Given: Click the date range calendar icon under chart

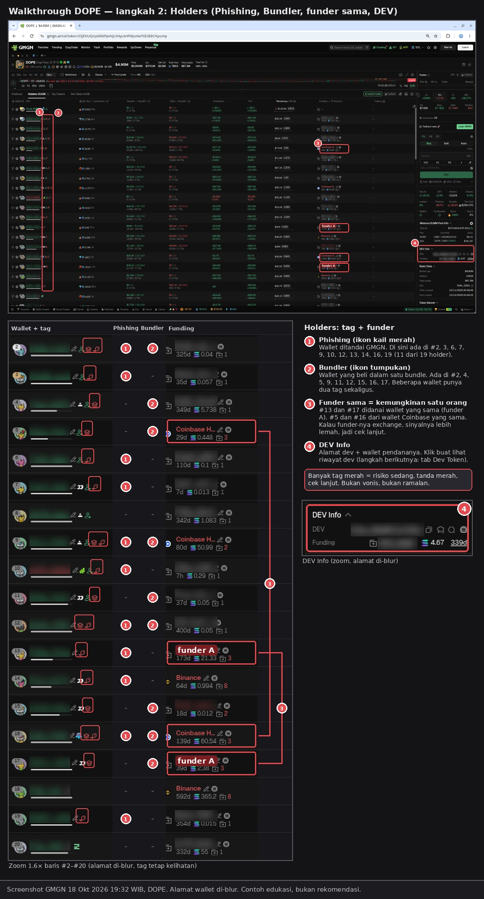Looking at the screenshot, I should (x=51, y=86).
